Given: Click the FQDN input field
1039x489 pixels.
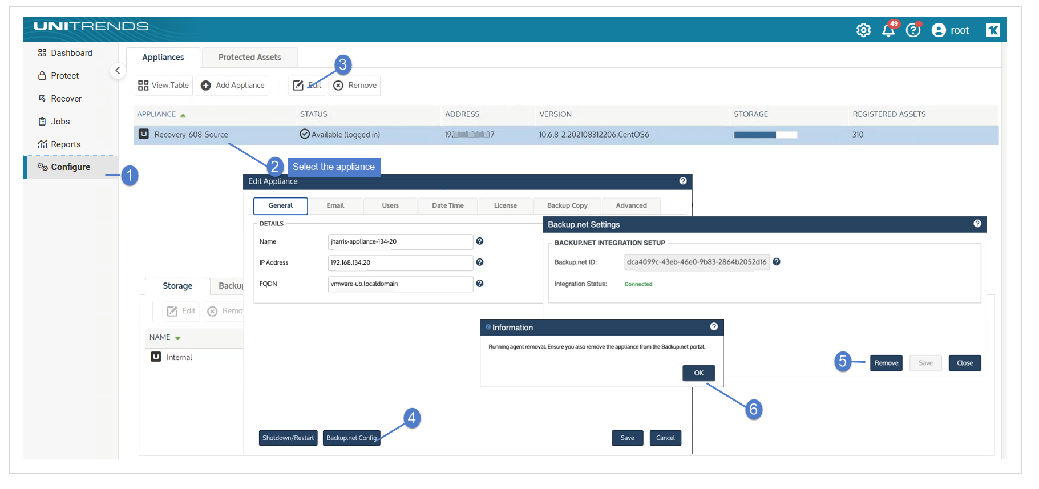Looking at the screenshot, I should tap(401, 284).
